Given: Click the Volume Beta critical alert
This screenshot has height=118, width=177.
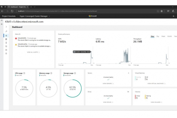Looking at the screenshot, I should coord(33,39).
